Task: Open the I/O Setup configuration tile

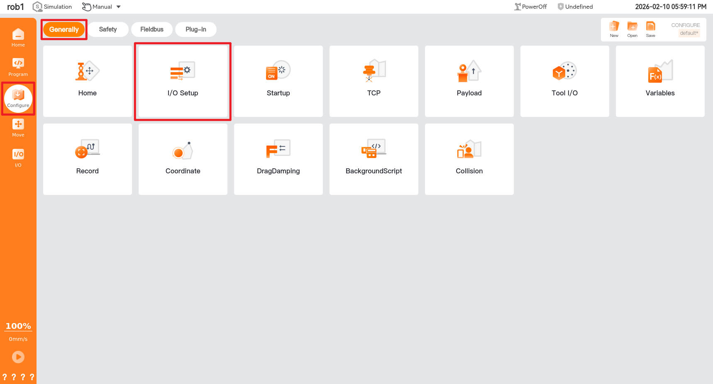Action: click(x=183, y=81)
